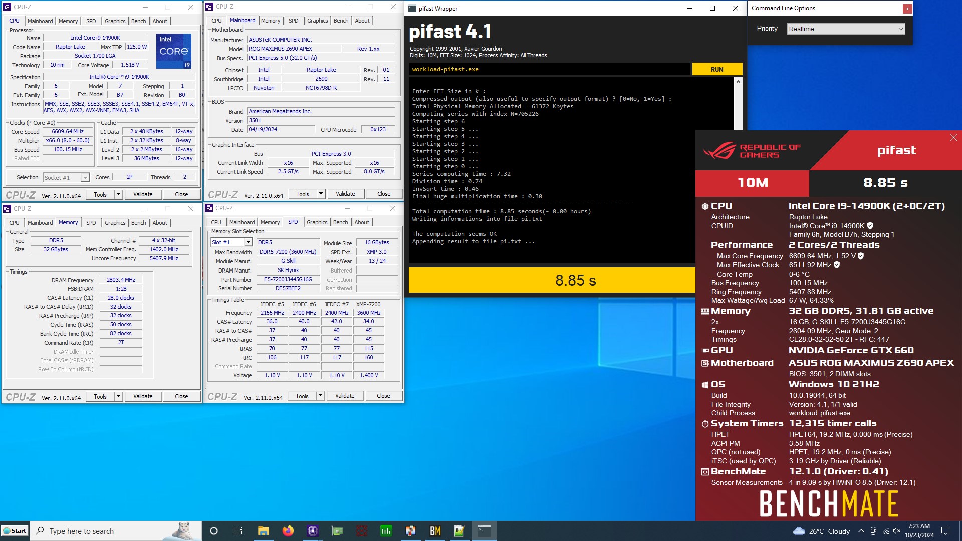Viewport: 962px width, 541px height.
Task: Open the pifast console taskbar icon
Action: (485, 531)
